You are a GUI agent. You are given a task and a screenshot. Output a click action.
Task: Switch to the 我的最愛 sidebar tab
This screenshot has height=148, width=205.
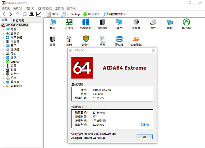point(18,20)
